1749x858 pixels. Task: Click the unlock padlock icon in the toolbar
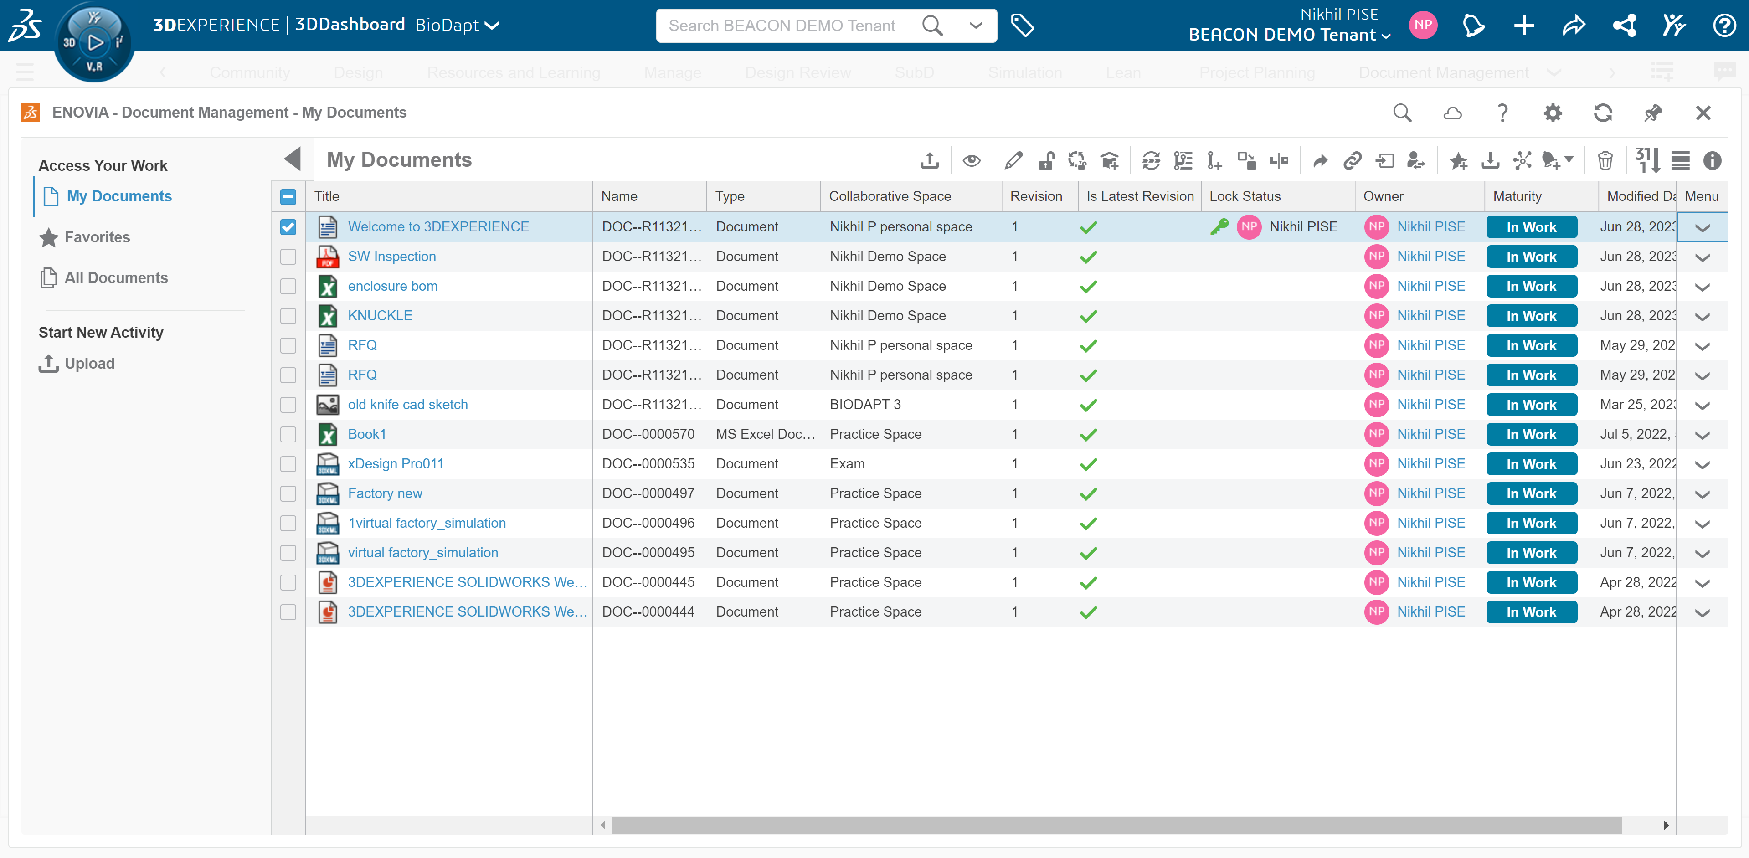[1046, 161]
